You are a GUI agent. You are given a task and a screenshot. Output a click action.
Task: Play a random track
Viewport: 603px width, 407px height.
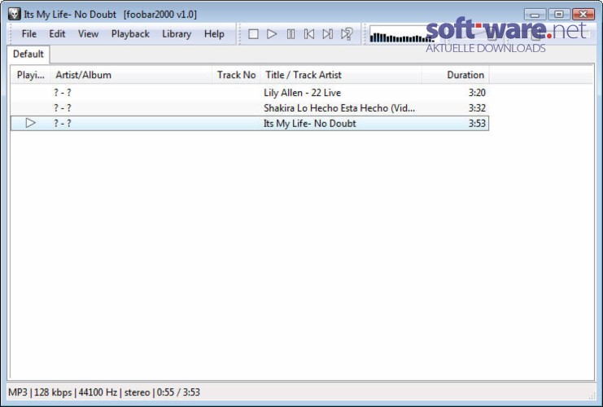click(347, 34)
